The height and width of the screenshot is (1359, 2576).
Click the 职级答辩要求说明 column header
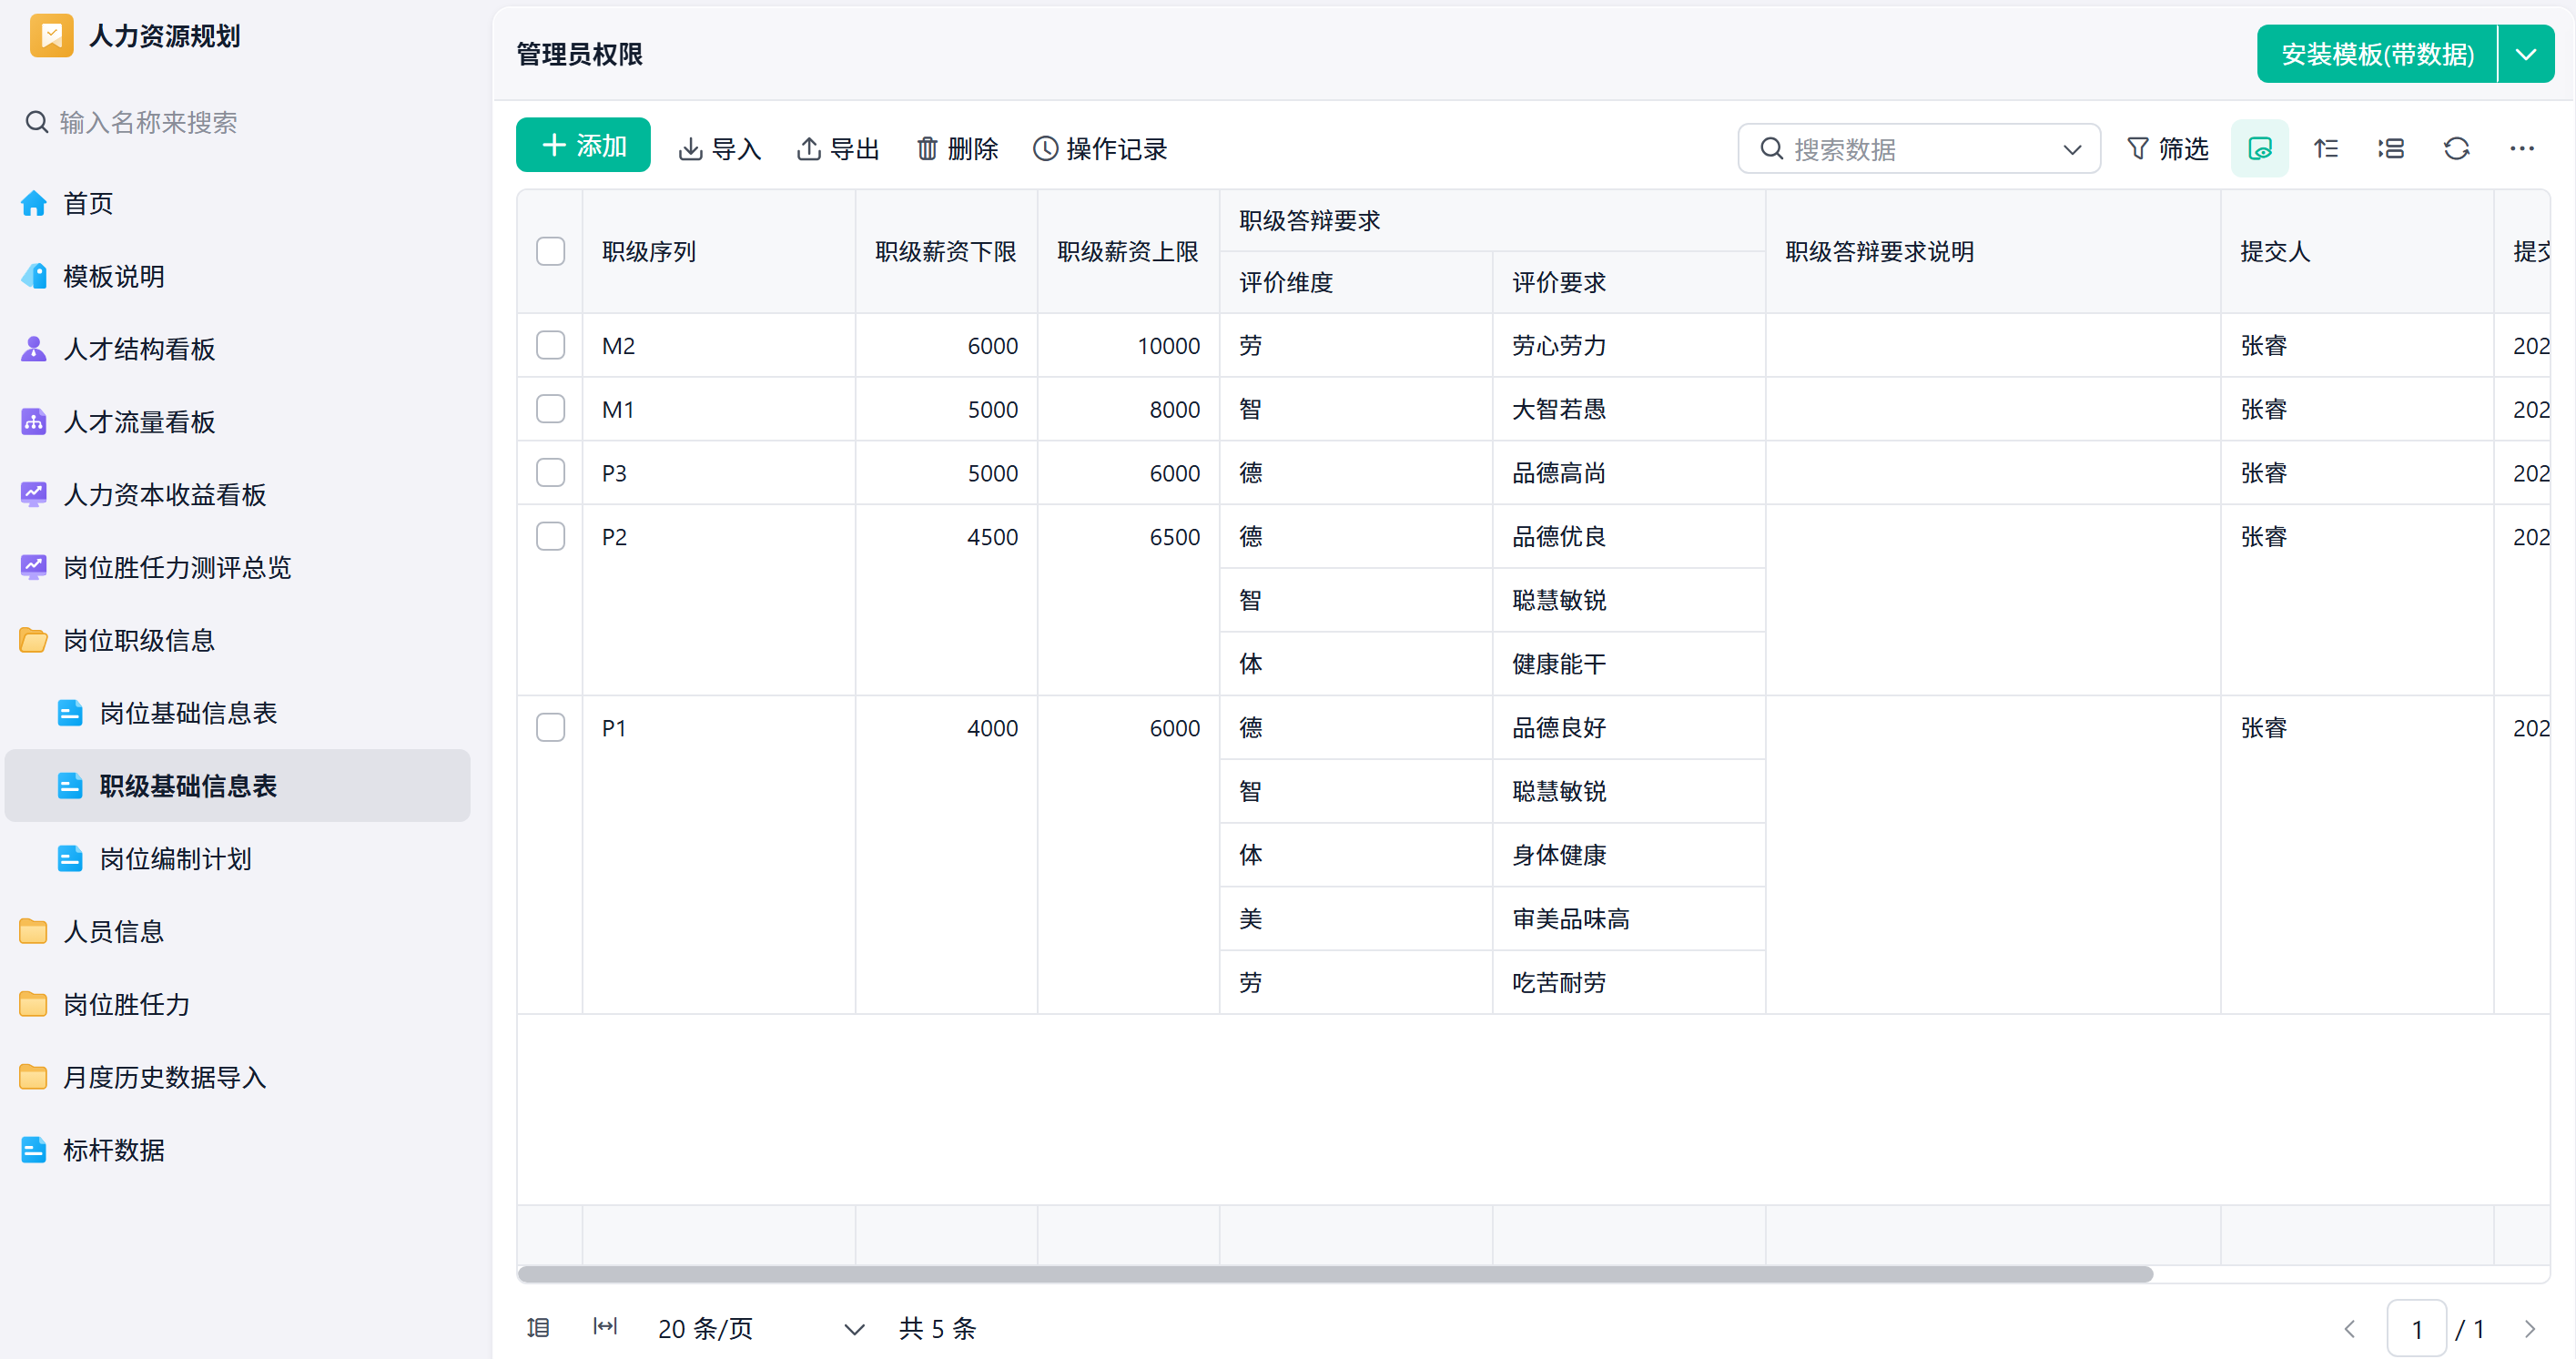click(x=1993, y=251)
